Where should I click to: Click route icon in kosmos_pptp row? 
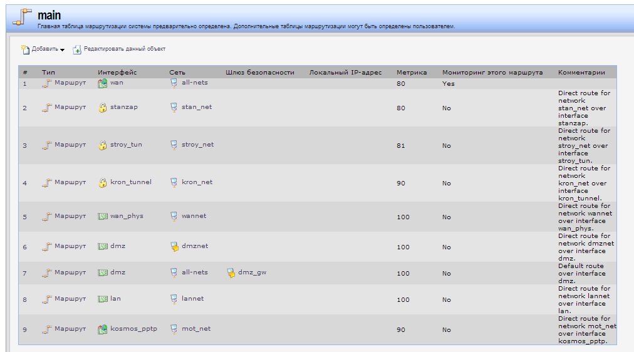(47, 329)
